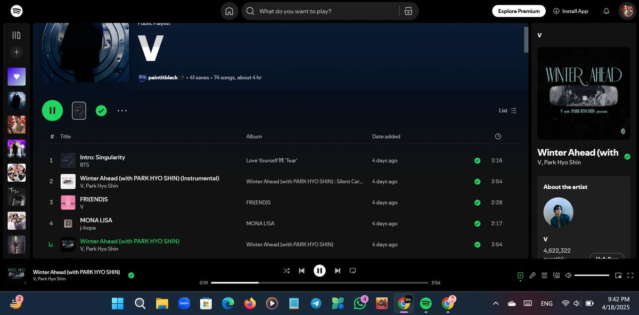The height and width of the screenshot is (315, 639).
Task: Open Telegram from taskbar
Action: (x=316, y=303)
